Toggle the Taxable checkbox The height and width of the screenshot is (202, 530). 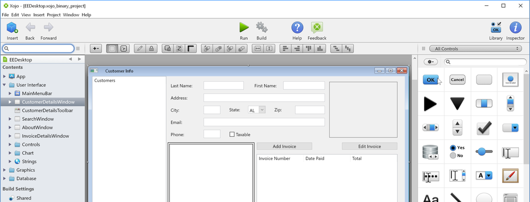pos(232,135)
